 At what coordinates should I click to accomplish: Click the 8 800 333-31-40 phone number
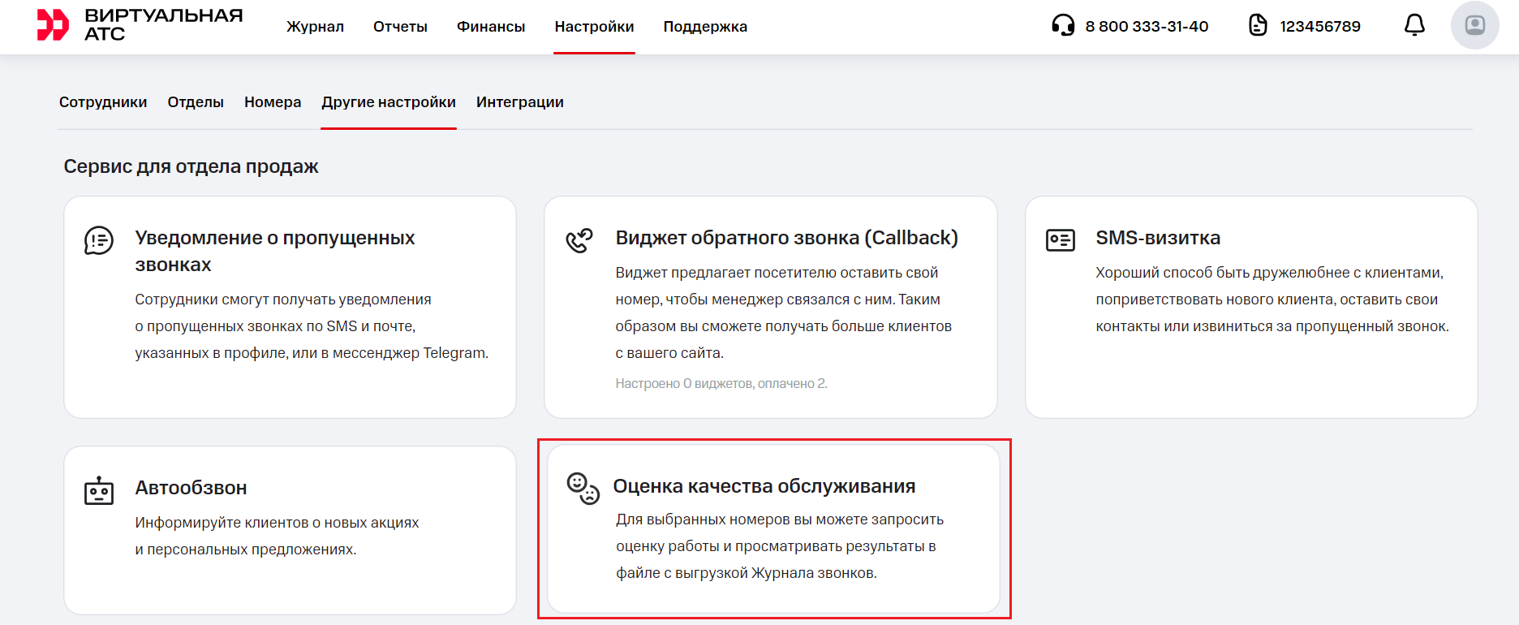tap(1147, 27)
